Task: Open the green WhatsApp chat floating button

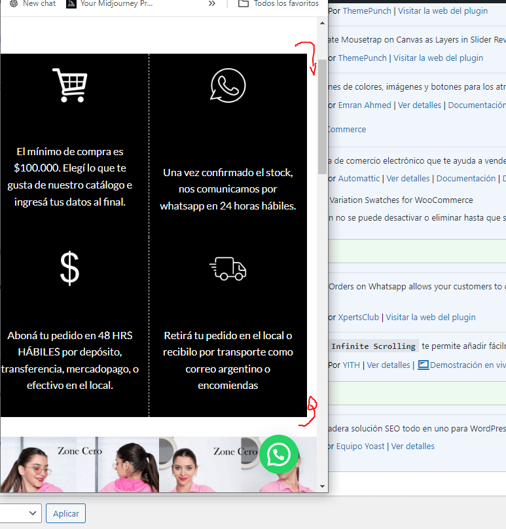Action: pyautogui.click(x=279, y=454)
